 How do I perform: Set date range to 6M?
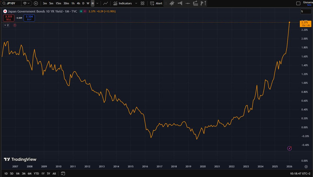29,173
